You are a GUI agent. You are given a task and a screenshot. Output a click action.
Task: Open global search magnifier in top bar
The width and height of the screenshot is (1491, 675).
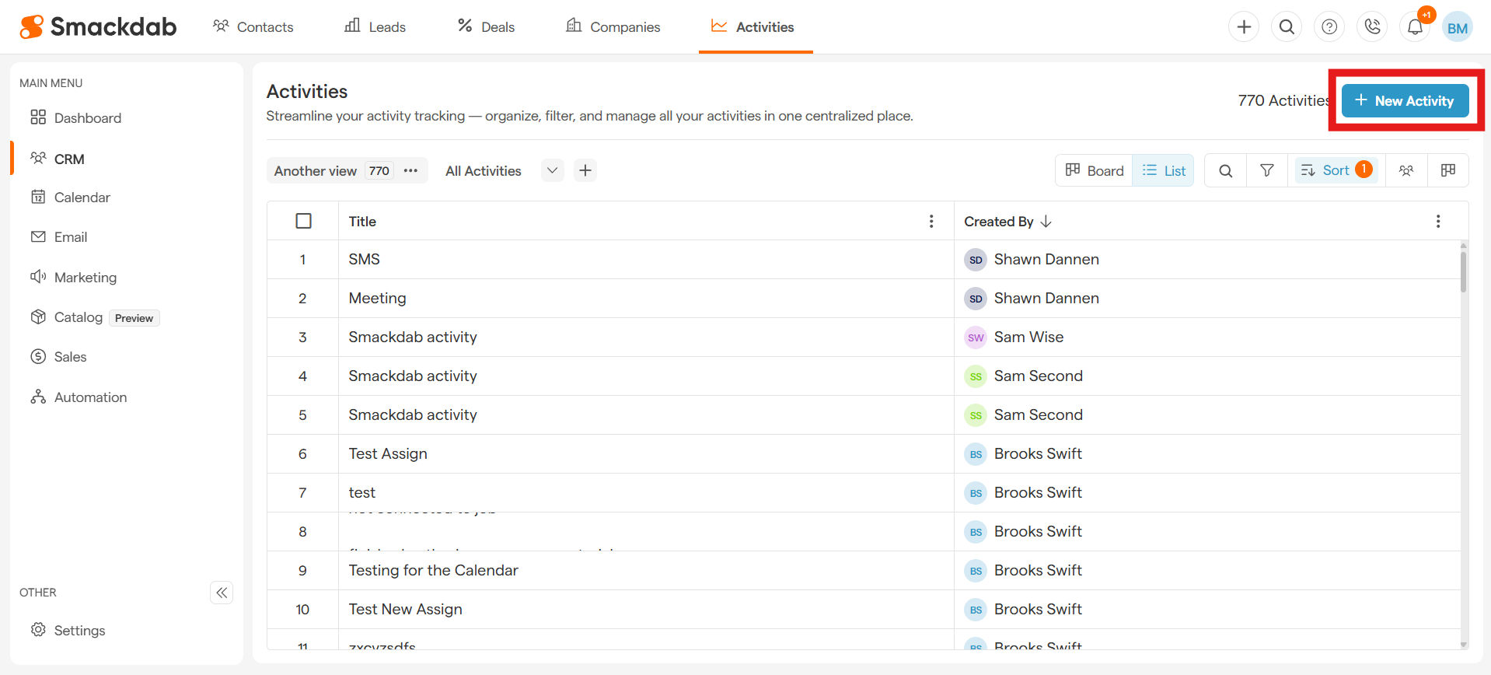(1287, 27)
